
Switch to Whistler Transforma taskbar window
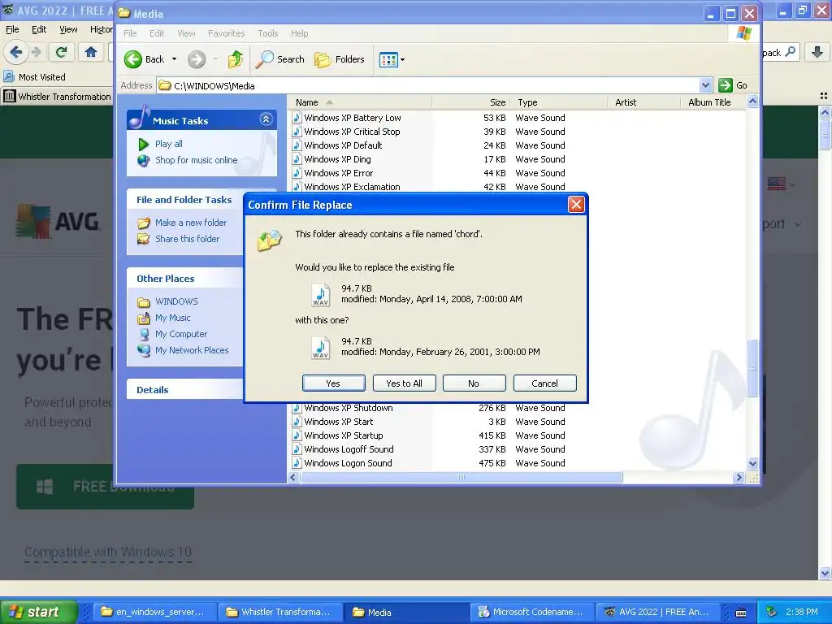click(x=280, y=612)
